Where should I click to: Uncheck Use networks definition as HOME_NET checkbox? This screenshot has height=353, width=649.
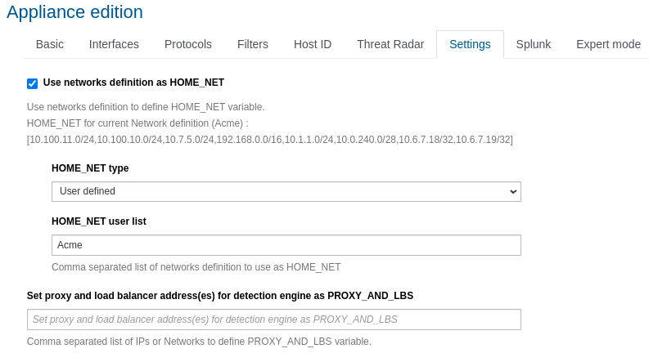coord(32,83)
